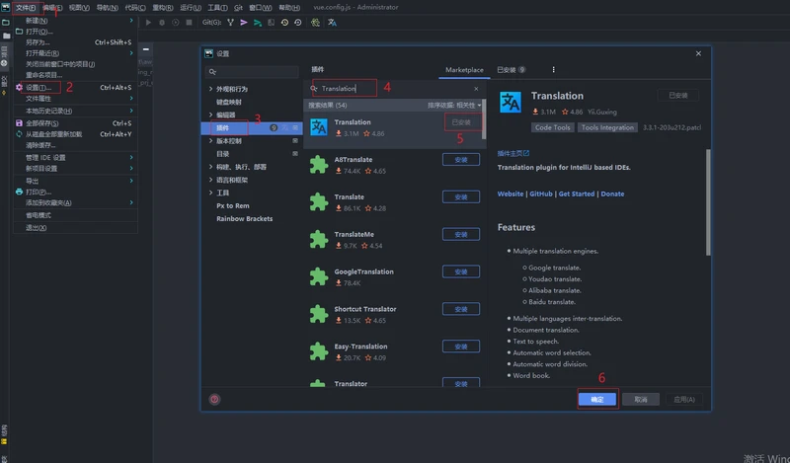Image resolution: width=790 pixels, height=463 pixels.
Task: Click the three-dot options icon beside 已安装 tab
Action: click(553, 69)
